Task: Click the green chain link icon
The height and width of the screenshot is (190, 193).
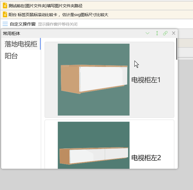Action: pos(165,33)
